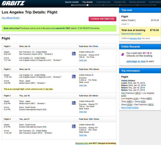Screen dimensions: 161x145
Task: Click the Orbitz logo
Action: (13, 3)
